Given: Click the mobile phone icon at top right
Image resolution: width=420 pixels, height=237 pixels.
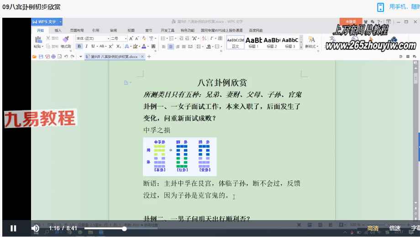Looking at the screenshot, I should pos(380,7).
